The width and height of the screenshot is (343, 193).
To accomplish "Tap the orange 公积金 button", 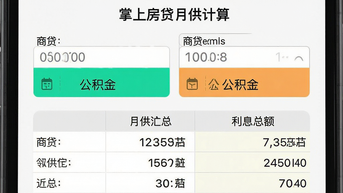I will [244, 82].
